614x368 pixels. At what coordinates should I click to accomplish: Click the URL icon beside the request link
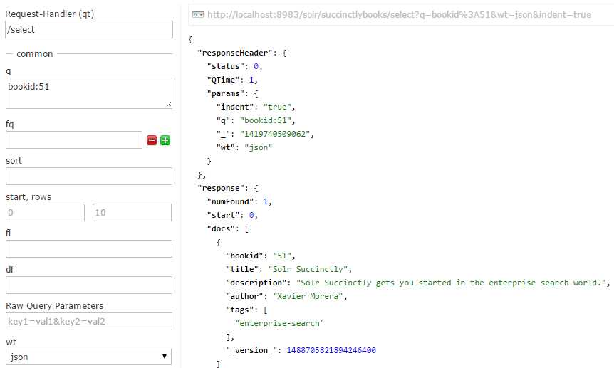click(x=198, y=15)
